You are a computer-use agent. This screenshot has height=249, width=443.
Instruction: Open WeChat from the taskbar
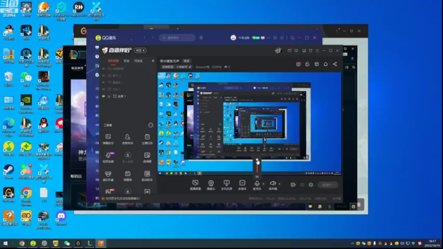(66, 243)
